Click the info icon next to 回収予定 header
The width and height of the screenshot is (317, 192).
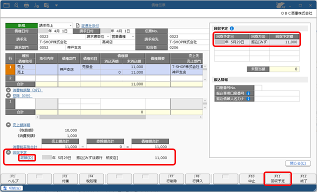[x=232, y=28]
